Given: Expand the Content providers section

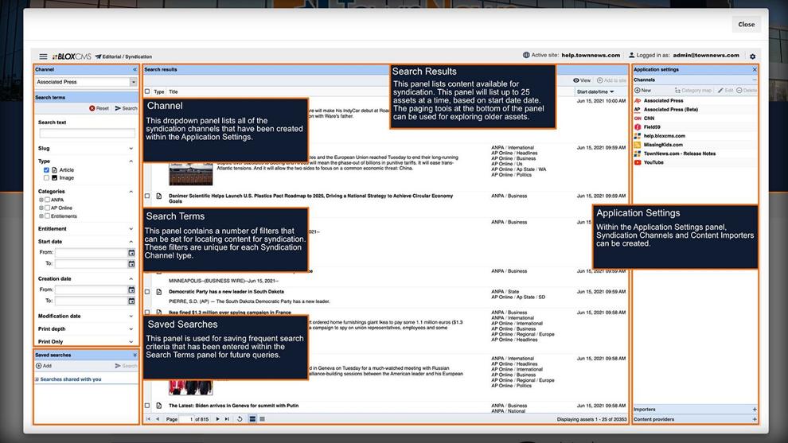Looking at the screenshot, I should (755, 419).
